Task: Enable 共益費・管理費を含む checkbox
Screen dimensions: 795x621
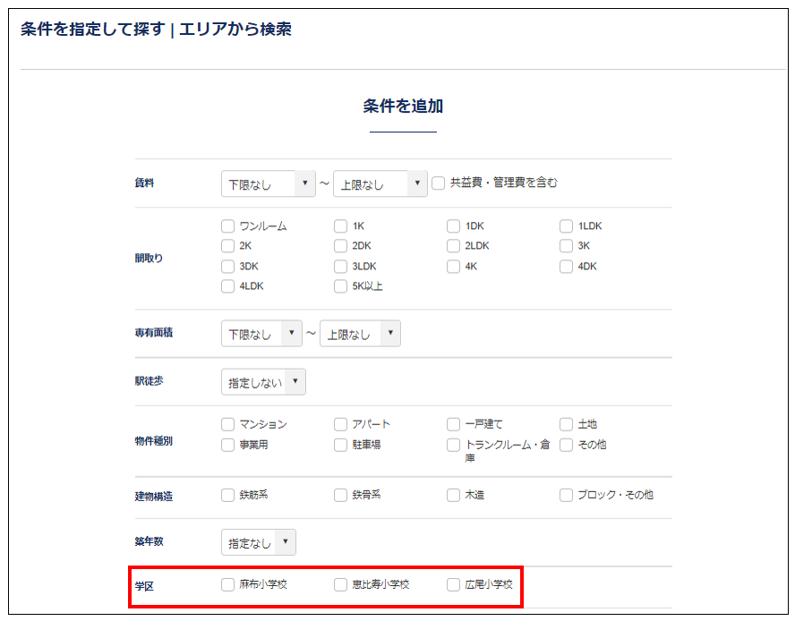Action: click(439, 183)
